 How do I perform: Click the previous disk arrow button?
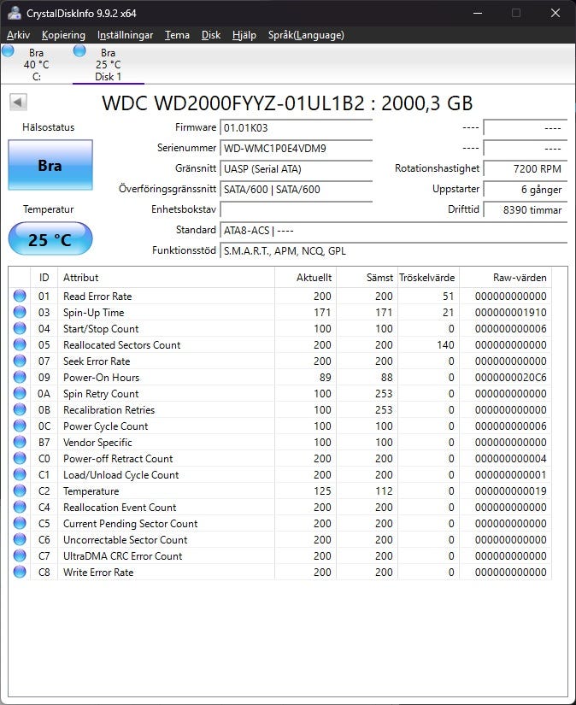(x=19, y=102)
